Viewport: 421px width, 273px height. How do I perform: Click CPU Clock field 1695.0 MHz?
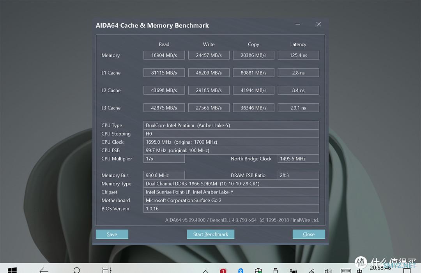[x=231, y=142]
